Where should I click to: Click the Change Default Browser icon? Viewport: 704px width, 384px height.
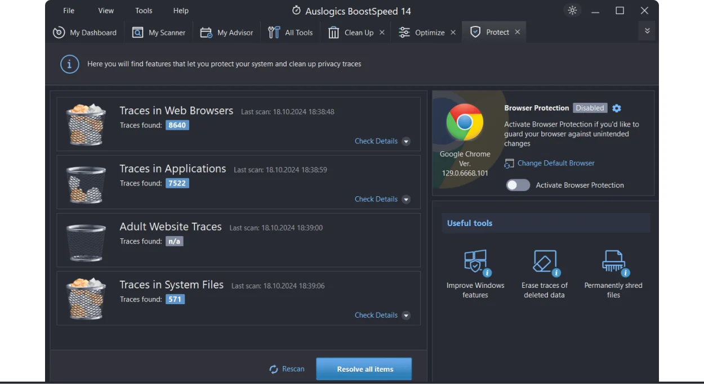[509, 164]
